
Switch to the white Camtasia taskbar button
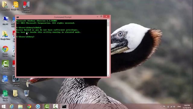tap(55, 106)
